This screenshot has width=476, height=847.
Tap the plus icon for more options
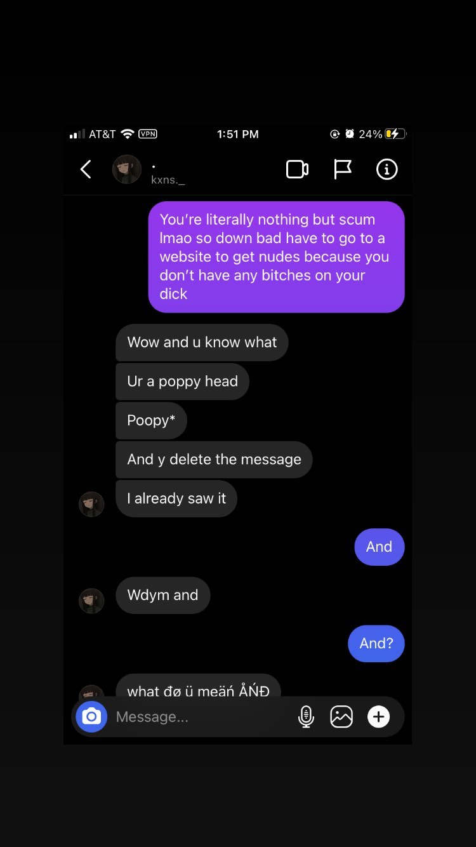click(x=379, y=717)
